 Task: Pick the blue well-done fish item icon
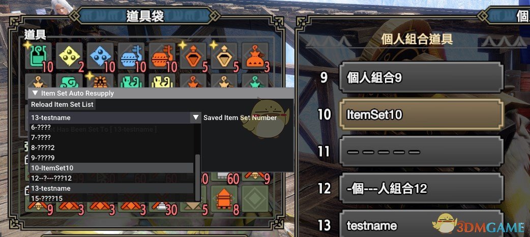(x=132, y=56)
